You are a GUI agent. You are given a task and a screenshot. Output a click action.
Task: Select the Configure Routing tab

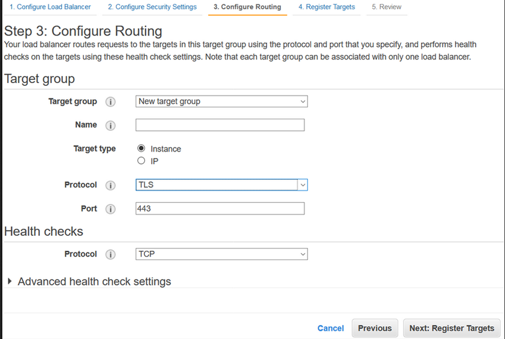pos(247,7)
